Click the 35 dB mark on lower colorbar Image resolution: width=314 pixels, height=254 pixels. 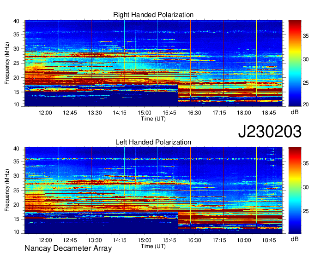306,163
